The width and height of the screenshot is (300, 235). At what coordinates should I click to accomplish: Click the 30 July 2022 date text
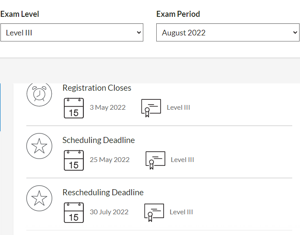pyautogui.click(x=109, y=212)
